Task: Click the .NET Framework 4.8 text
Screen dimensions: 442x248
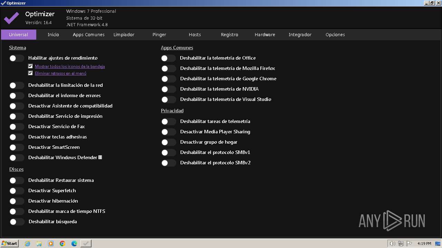Action: [x=87, y=25]
